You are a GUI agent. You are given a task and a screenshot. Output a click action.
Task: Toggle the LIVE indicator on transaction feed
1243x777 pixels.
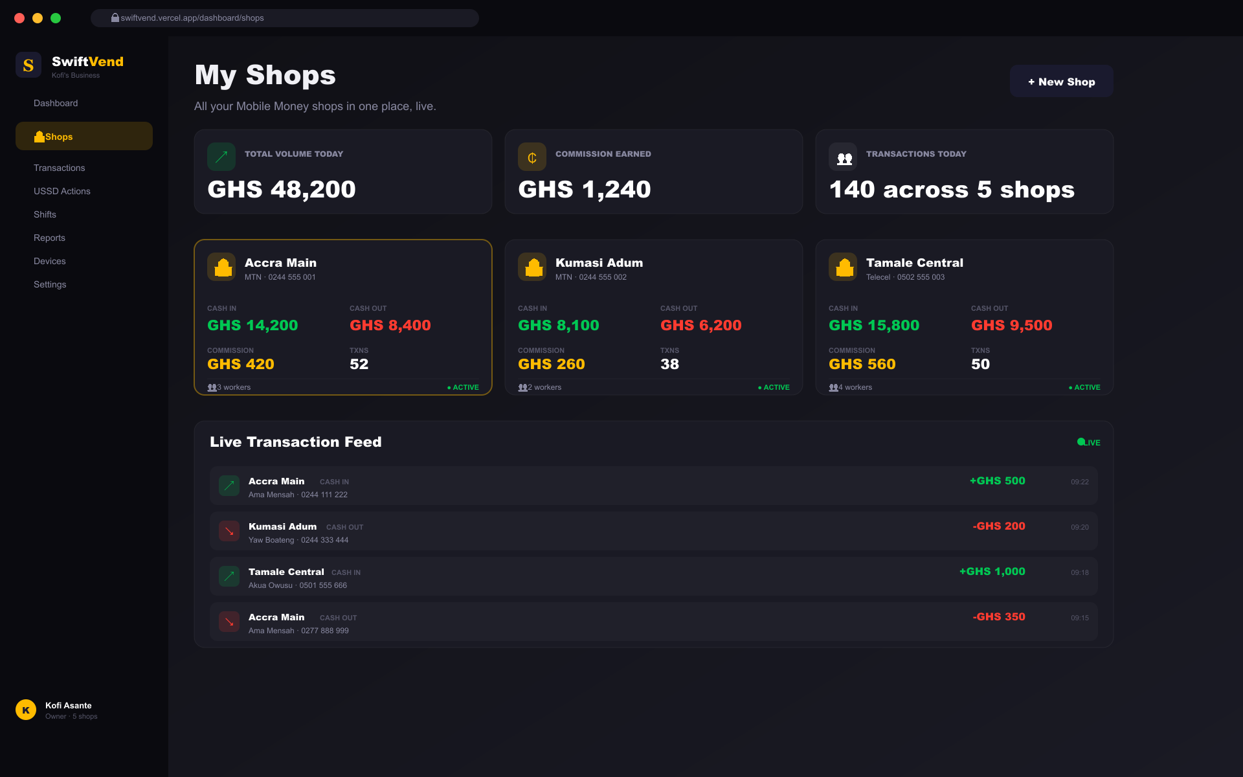pyautogui.click(x=1088, y=442)
